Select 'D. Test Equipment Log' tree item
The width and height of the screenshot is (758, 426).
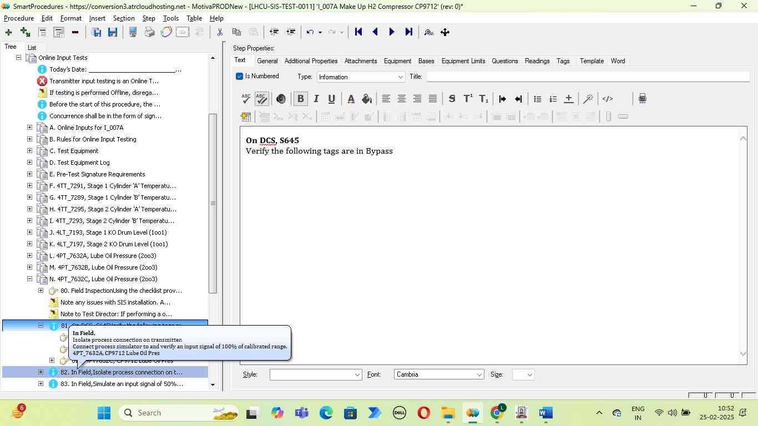tap(79, 163)
